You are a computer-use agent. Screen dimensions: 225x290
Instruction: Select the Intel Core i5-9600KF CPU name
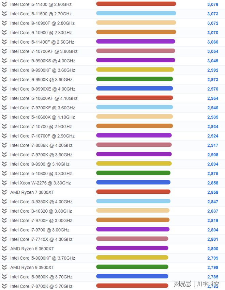[x=43, y=258]
